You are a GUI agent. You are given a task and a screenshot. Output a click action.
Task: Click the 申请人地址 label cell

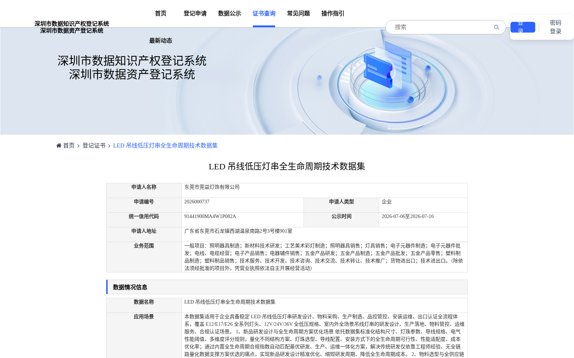coord(144,234)
